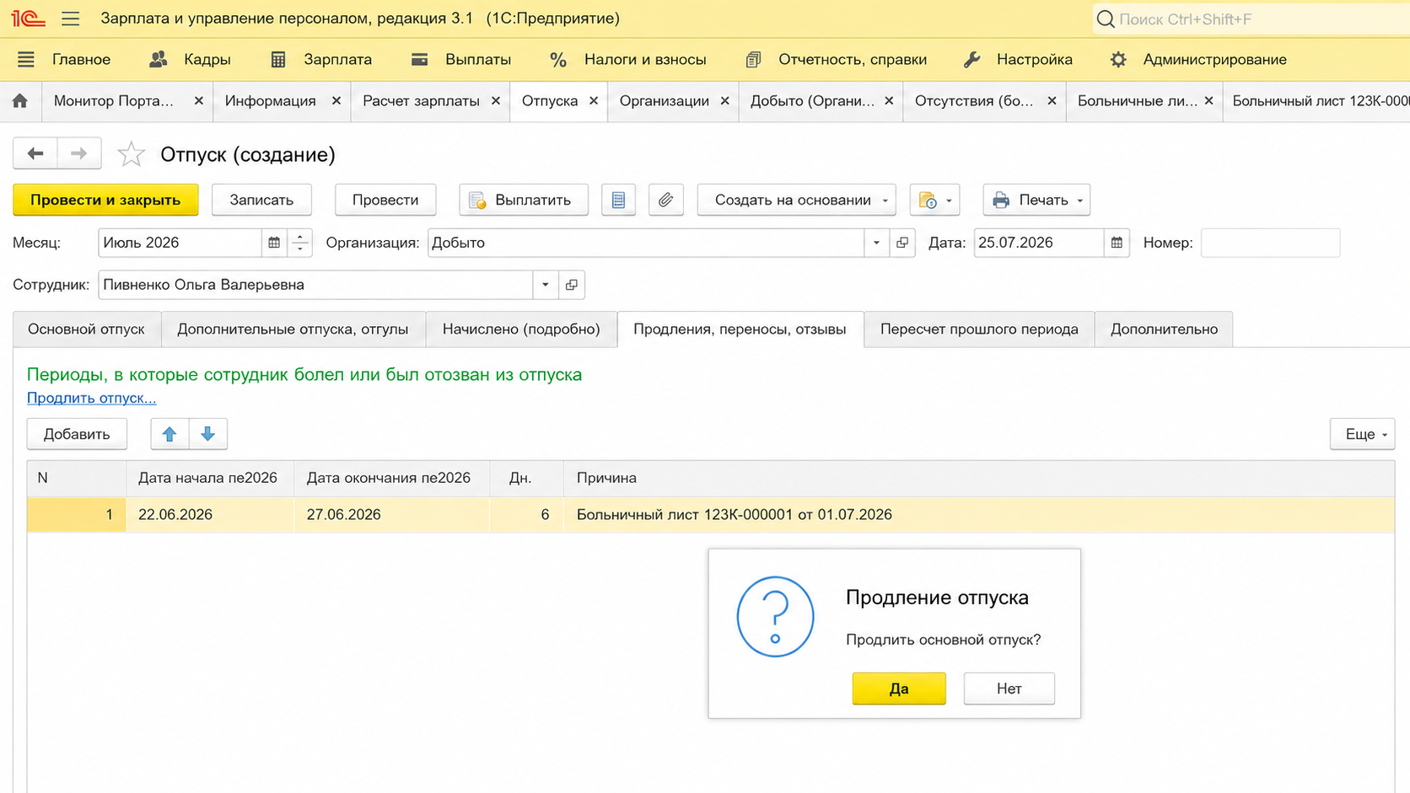Select the cell with reason Больничный лист 123К-000001
Viewport: 1410px width, 793px height.
point(978,515)
